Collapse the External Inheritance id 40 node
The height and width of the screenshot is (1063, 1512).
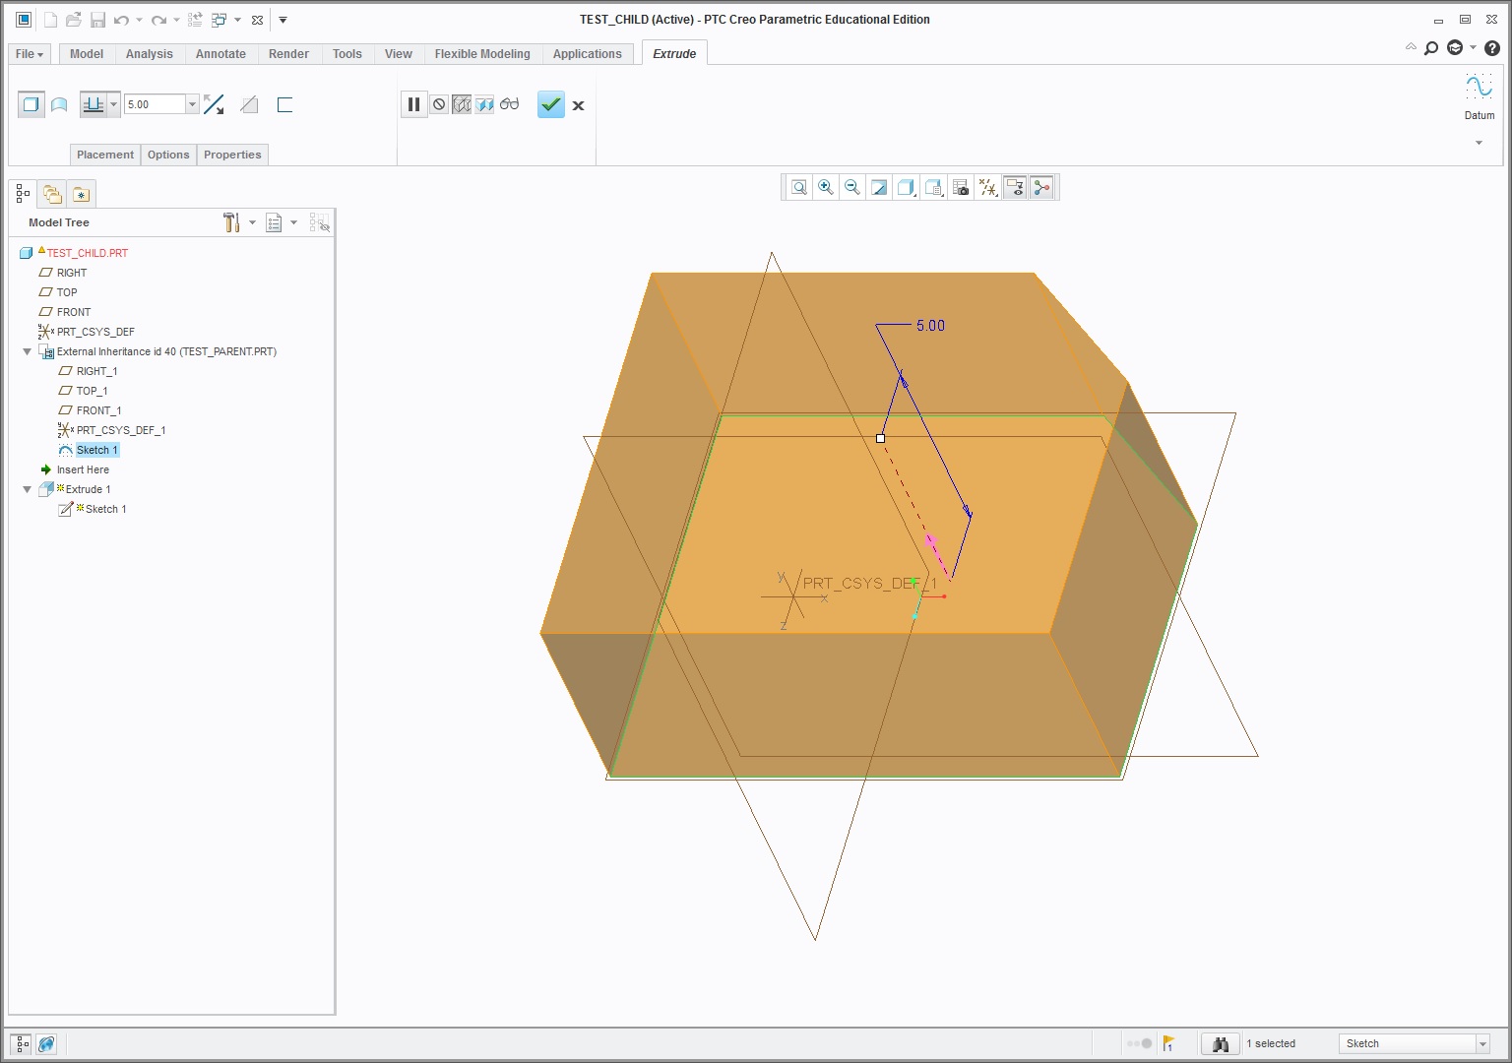click(x=27, y=351)
